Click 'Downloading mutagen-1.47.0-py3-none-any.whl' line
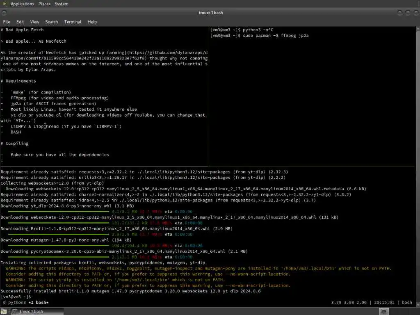 (x=66, y=240)
